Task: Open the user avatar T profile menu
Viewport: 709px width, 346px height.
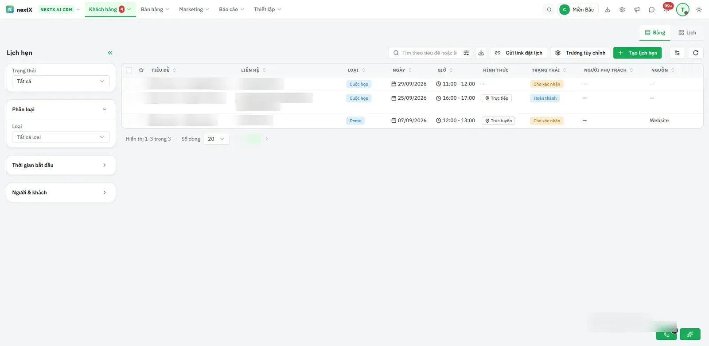Action: point(683,9)
